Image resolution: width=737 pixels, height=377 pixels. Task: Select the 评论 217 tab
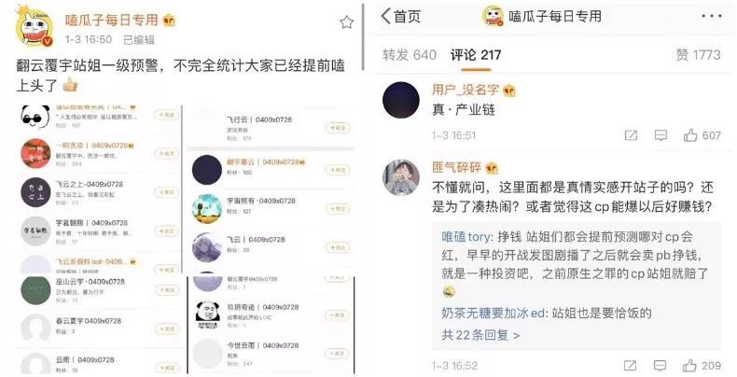(476, 55)
